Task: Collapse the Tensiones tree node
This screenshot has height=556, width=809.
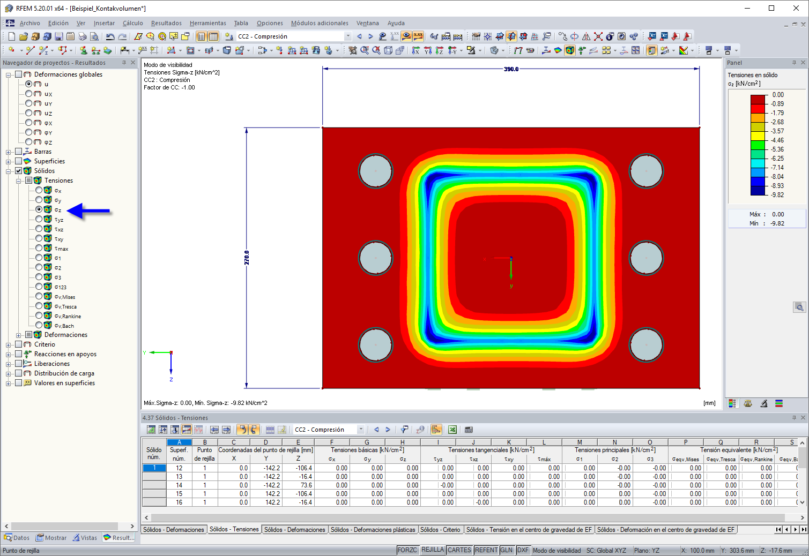Action: tap(19, 181)
